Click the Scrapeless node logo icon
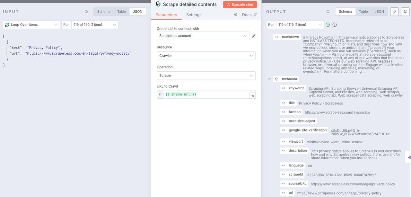 (158, 4)
